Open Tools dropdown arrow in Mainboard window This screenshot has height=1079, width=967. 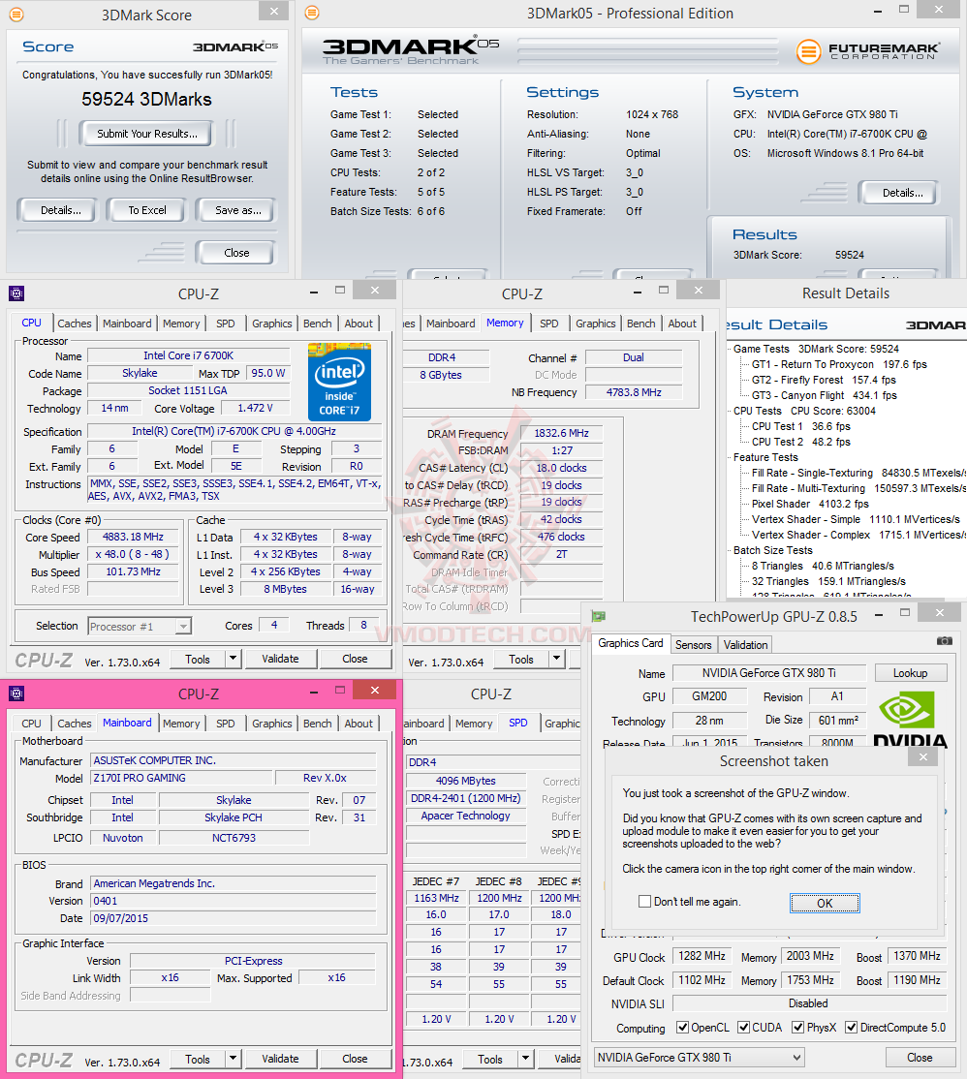(234, 1059)
